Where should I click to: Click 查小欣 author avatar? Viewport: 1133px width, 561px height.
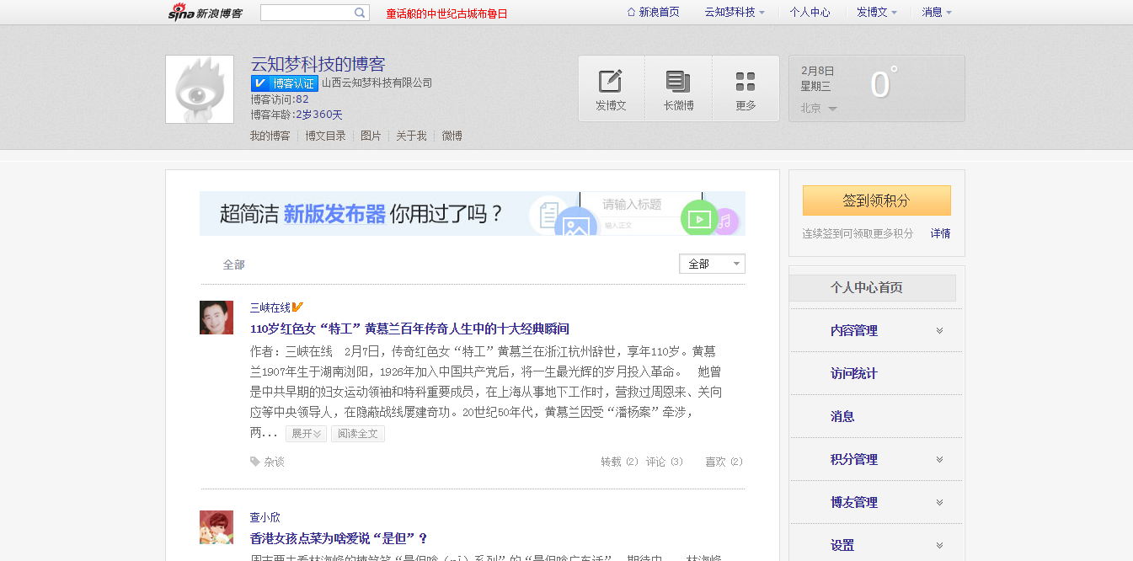(x=216, y=527)
